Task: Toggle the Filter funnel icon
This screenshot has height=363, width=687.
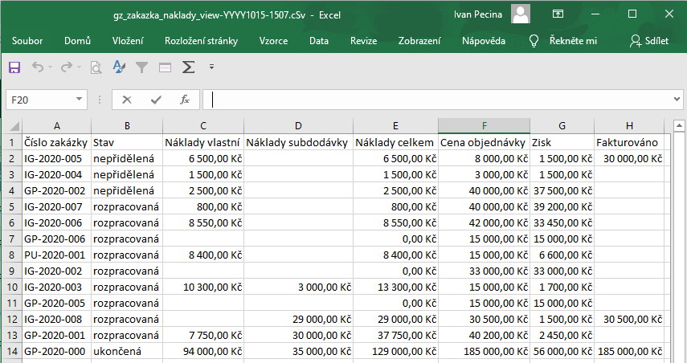Action: [x=141, y=67]
